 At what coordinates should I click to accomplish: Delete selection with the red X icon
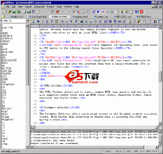pyautogui.click(x=58, y=12)
